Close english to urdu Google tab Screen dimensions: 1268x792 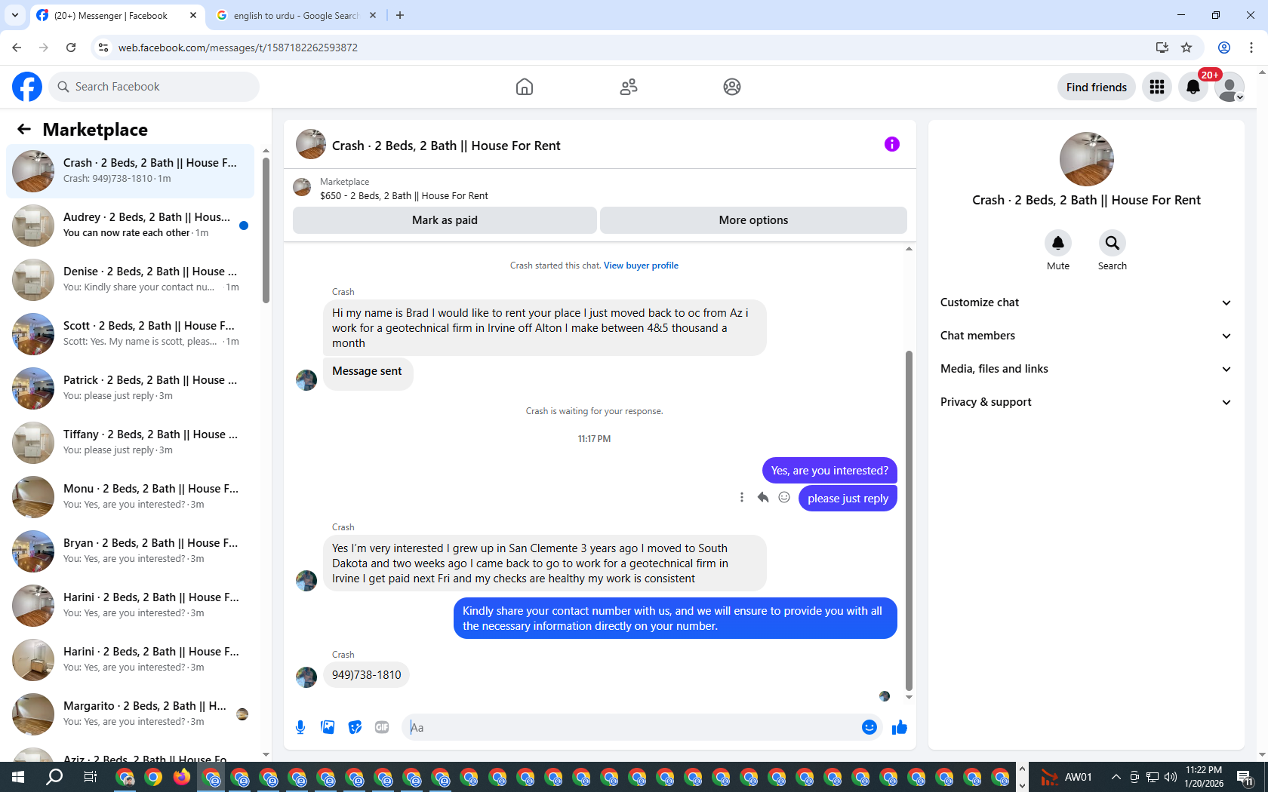373,15
